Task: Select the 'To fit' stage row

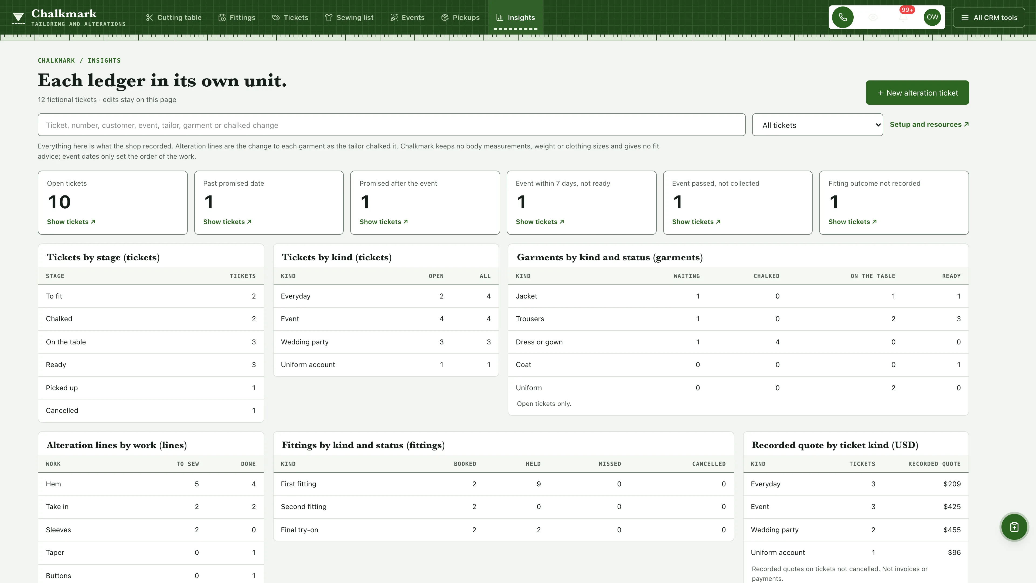Action: coord(151,296)
